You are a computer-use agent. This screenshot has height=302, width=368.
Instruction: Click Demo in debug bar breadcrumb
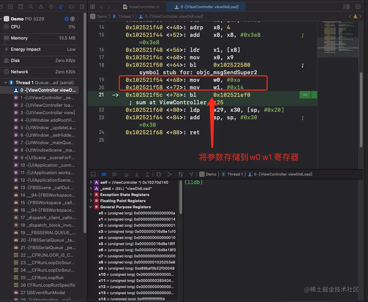(x=208, y=174)
